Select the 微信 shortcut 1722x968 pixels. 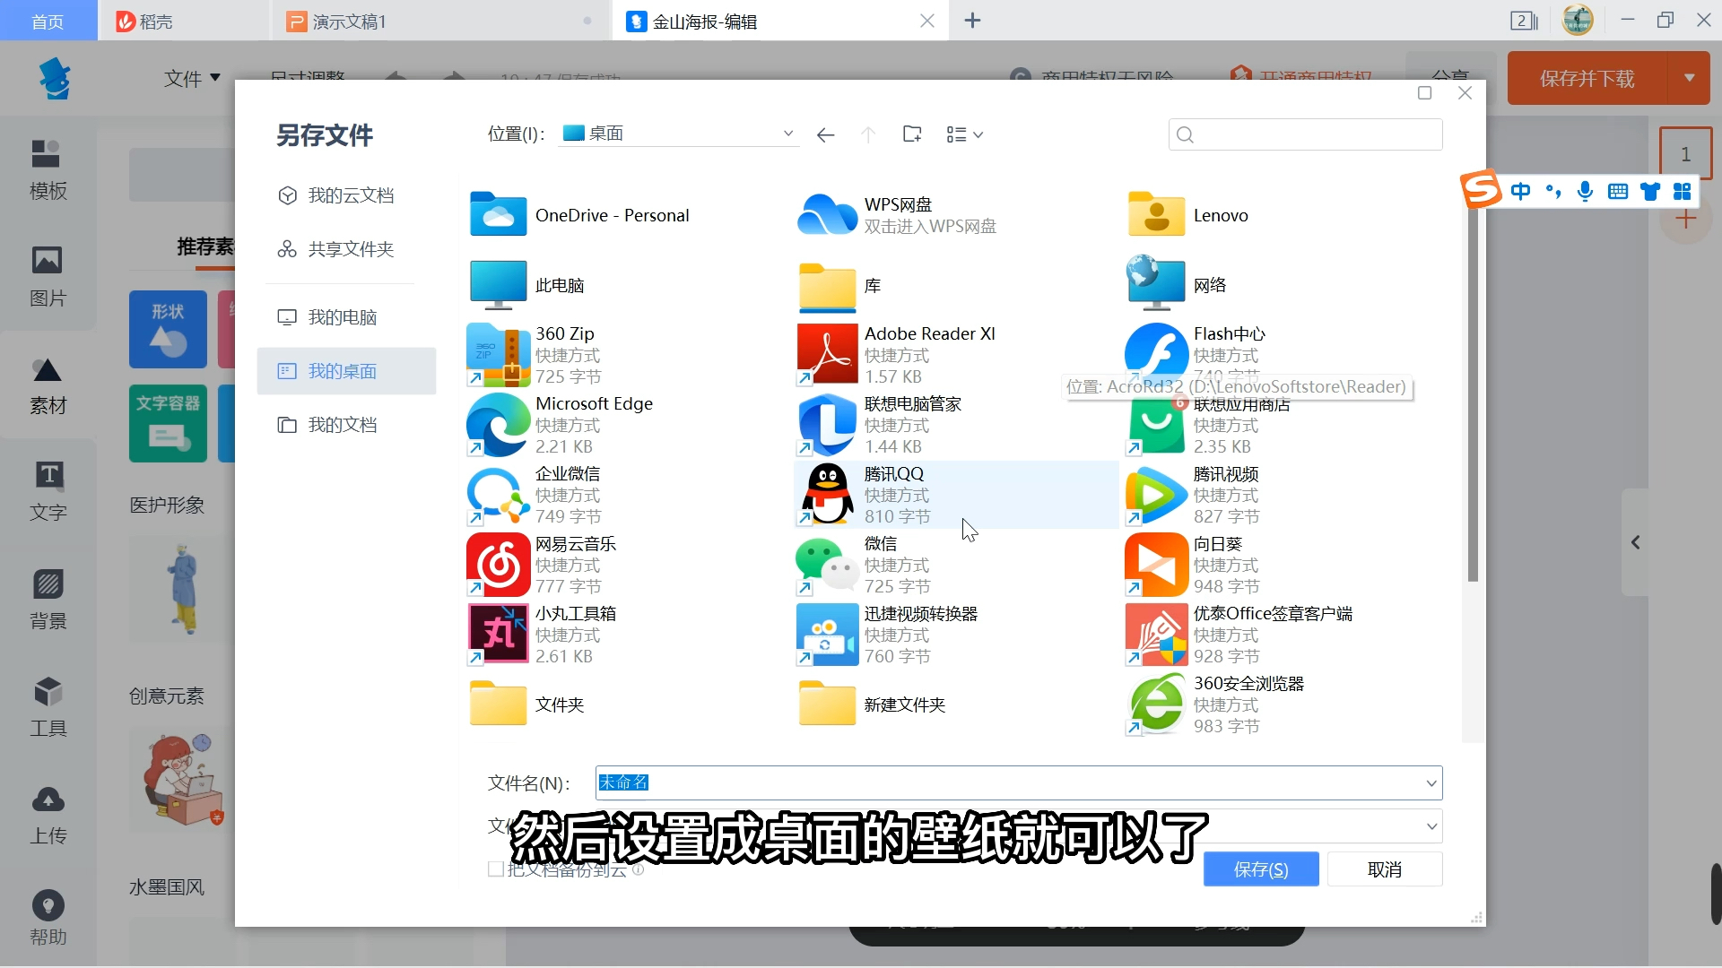pyautogui.click(x=864, y=565)
